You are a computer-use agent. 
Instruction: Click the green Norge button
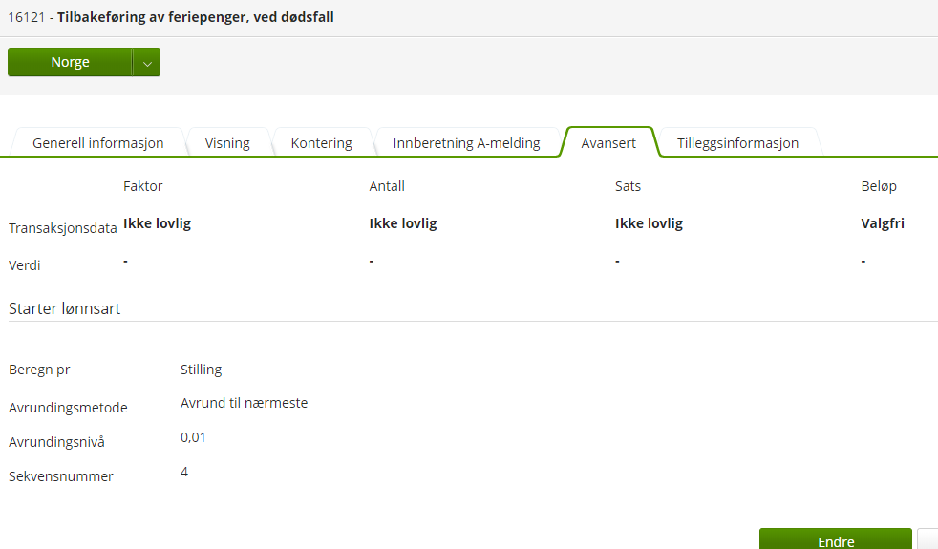point(70,62)
